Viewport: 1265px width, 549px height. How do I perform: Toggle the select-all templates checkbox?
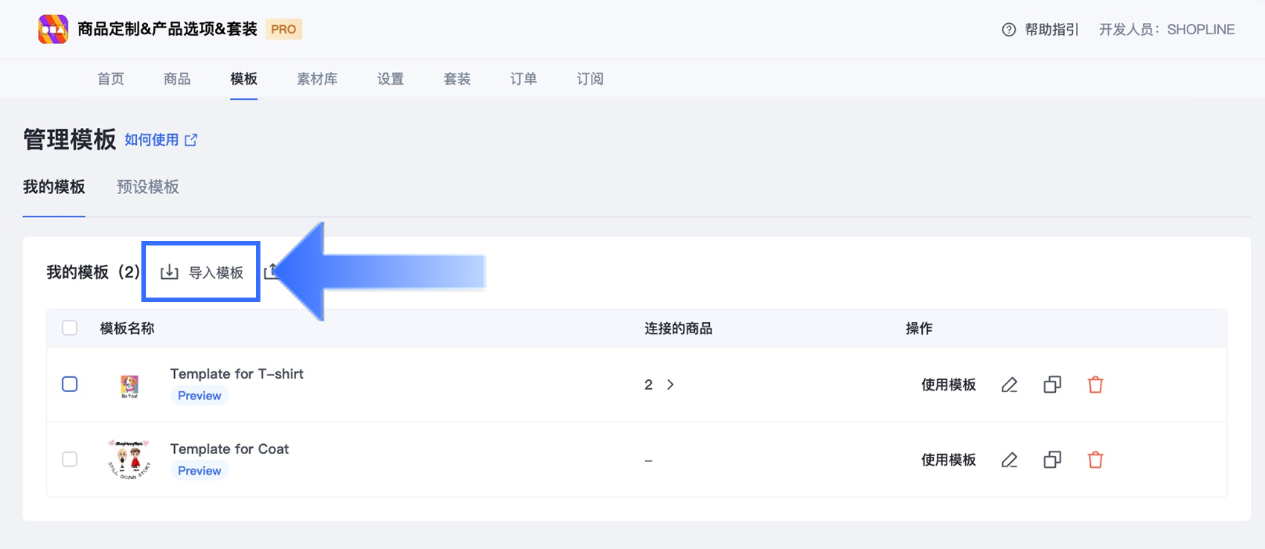tap(70, 328)
